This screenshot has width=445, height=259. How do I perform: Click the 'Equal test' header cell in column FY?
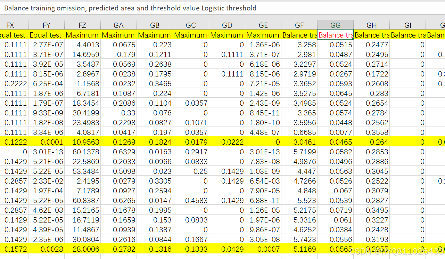[47, 35]
